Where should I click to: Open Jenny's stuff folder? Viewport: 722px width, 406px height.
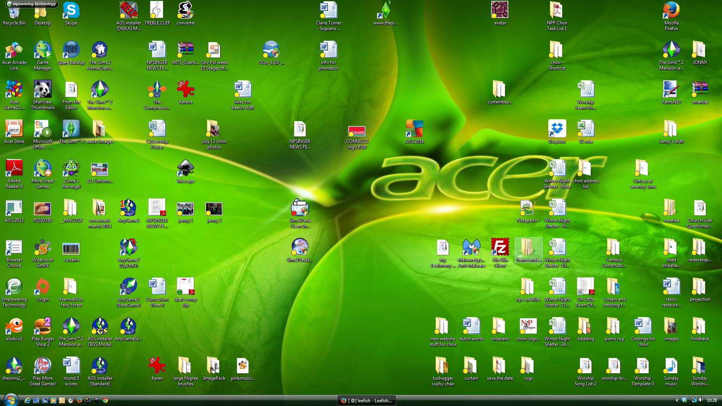click(671, 132)
